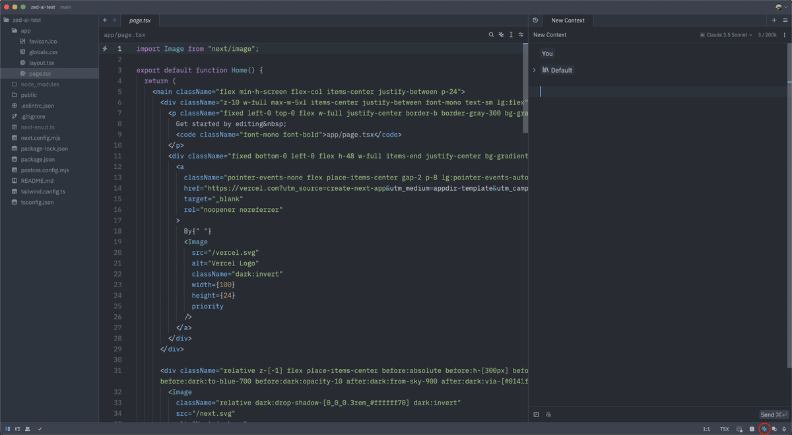
Task: Select page.tsx in project panel
Action: coord(49,73)
